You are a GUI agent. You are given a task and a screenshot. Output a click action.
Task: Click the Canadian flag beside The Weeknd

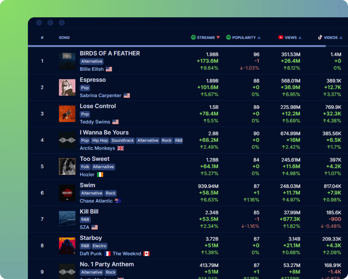pos(147,253)
